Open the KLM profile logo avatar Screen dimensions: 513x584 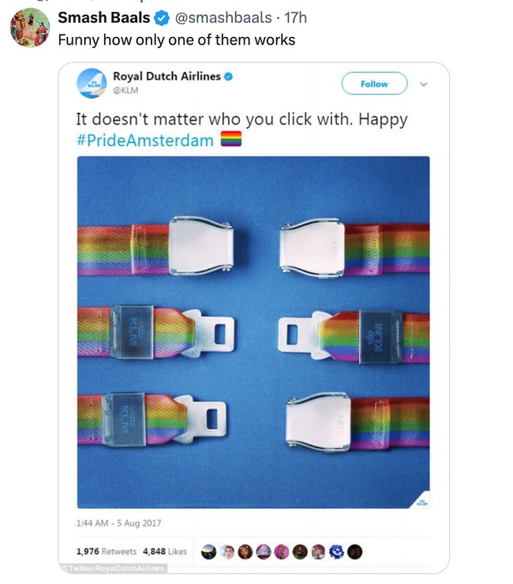(92, 83)
